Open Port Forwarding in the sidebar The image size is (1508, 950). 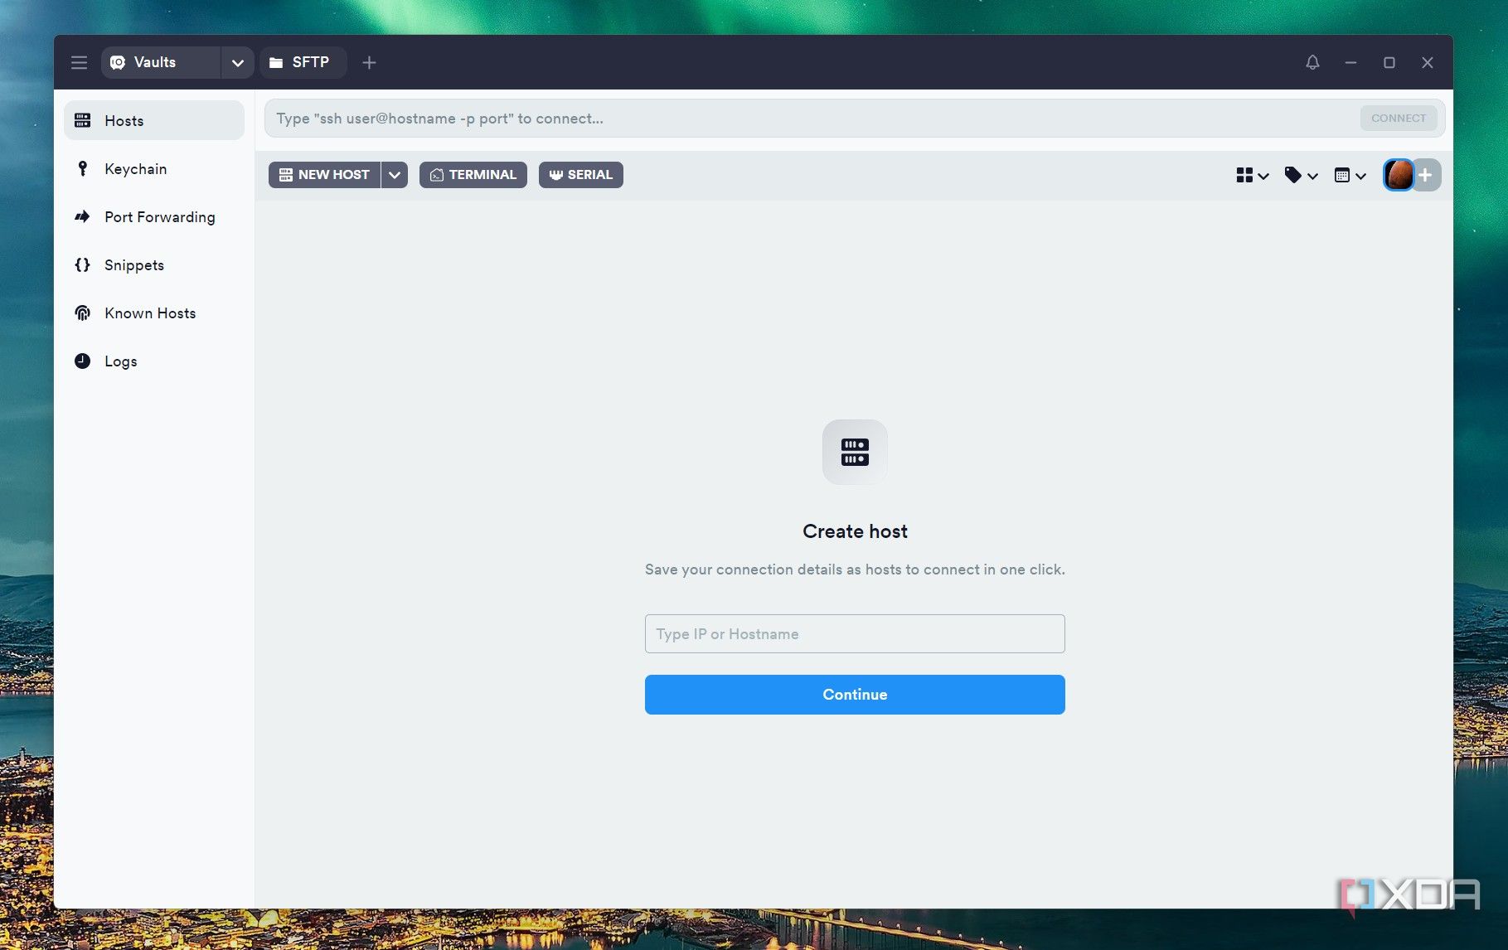[x=154, y=216]
